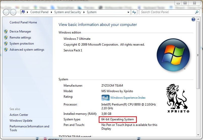This screenshot has height=140, width=203.
Task: Click the Remote settings shield icon
Action: pyautogui.click(x=6, y=38)
